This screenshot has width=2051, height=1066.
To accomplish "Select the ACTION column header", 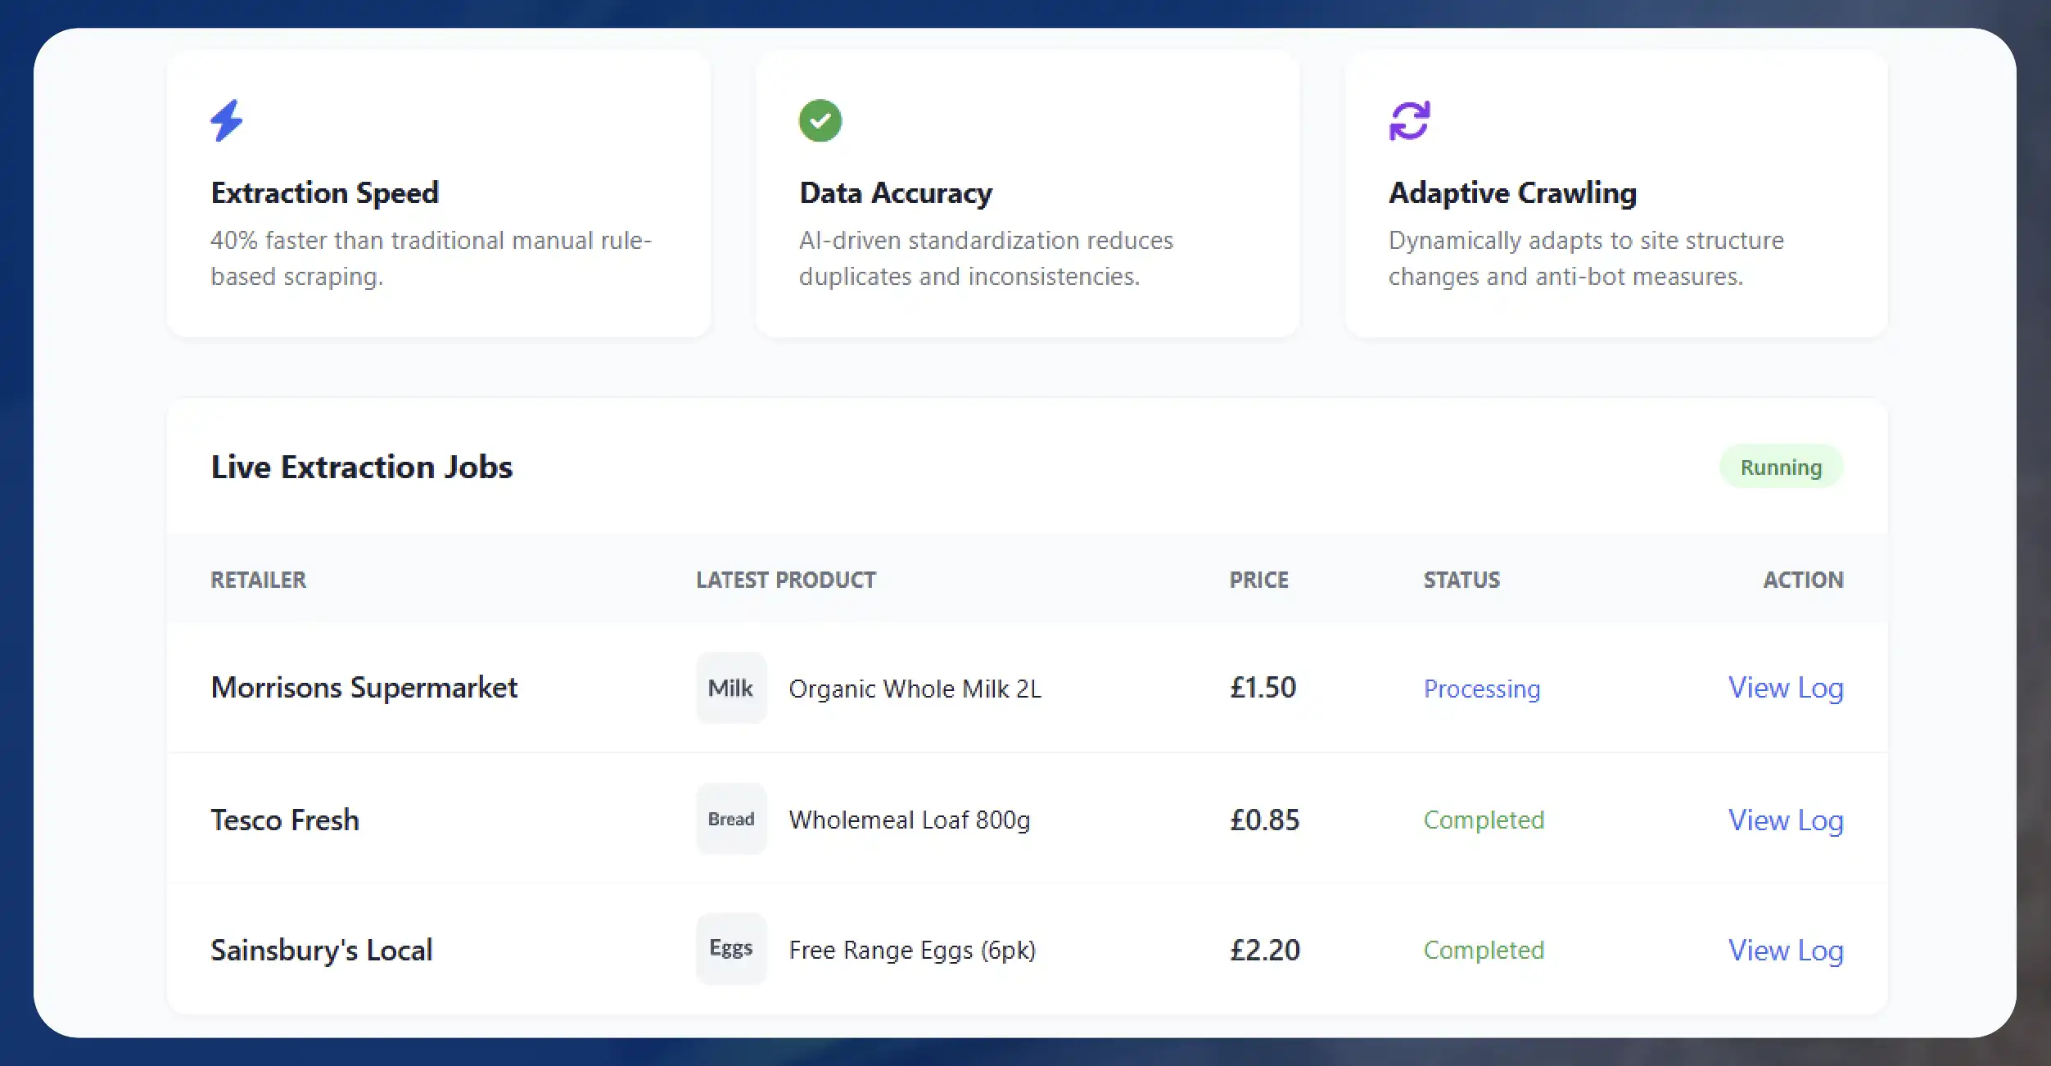I will (1803, 580).
